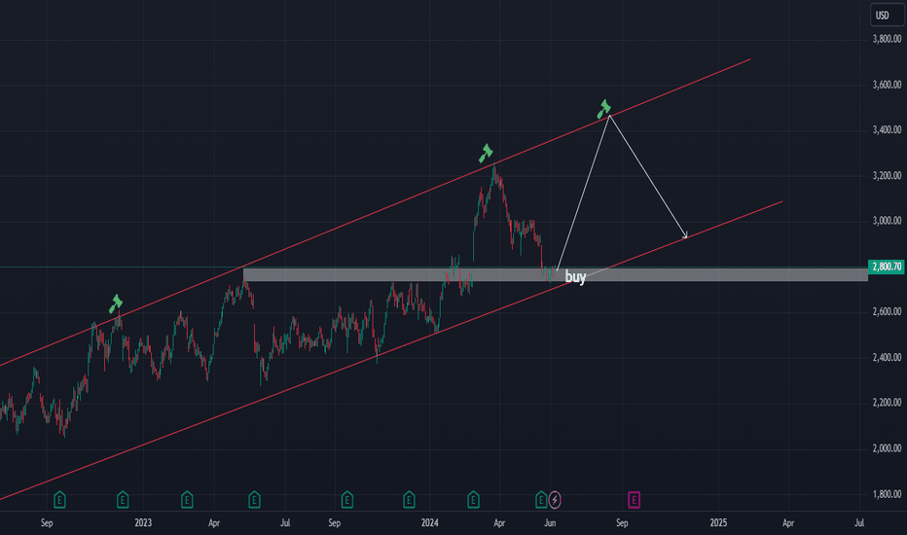Select the hammer icon at projected arrow top
This screenshot has width=907, height=535.
pyautogui.click(x=604, y=109)
